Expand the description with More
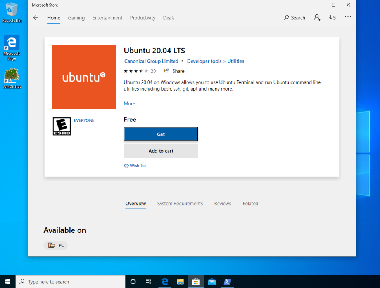The image size is (380, 288). tap(129, 103)
